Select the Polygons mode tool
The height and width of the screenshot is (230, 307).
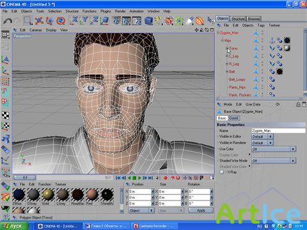pos(6,102)
